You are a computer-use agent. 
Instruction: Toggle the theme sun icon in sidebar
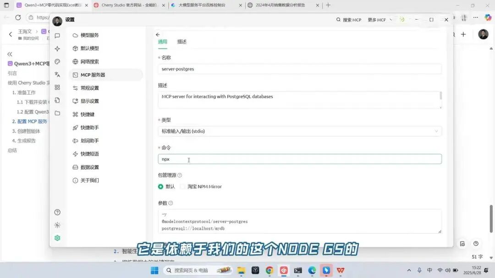(x=57, y=225)
